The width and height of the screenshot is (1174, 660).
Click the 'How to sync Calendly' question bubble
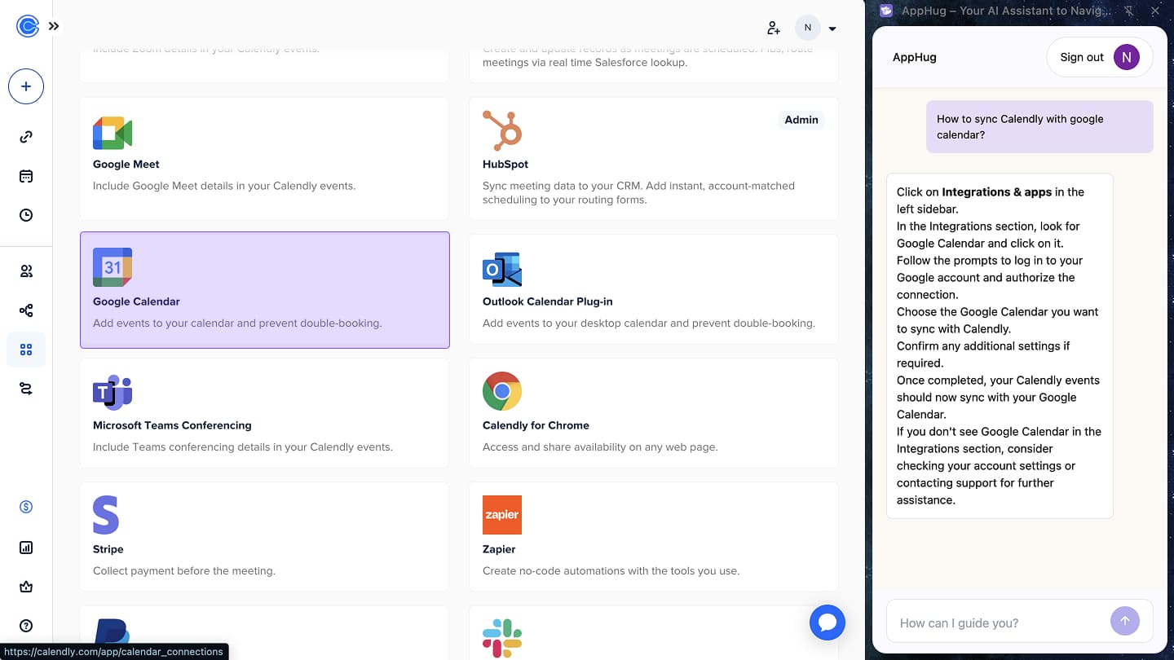click(x=1039, y=126)
